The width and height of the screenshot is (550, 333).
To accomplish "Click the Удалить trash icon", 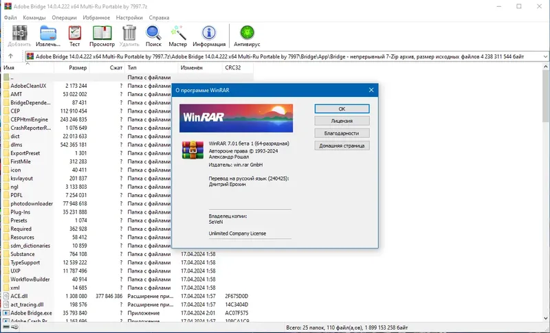I will [129, 33].
